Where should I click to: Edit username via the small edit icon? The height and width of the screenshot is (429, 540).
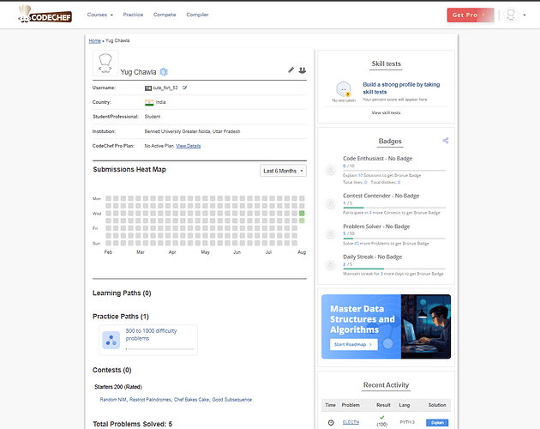[184, 88]
